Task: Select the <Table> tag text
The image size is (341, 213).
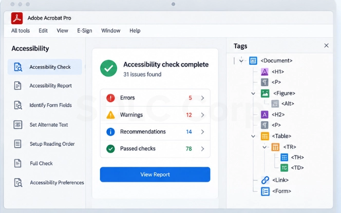Action: coord(281,136)
